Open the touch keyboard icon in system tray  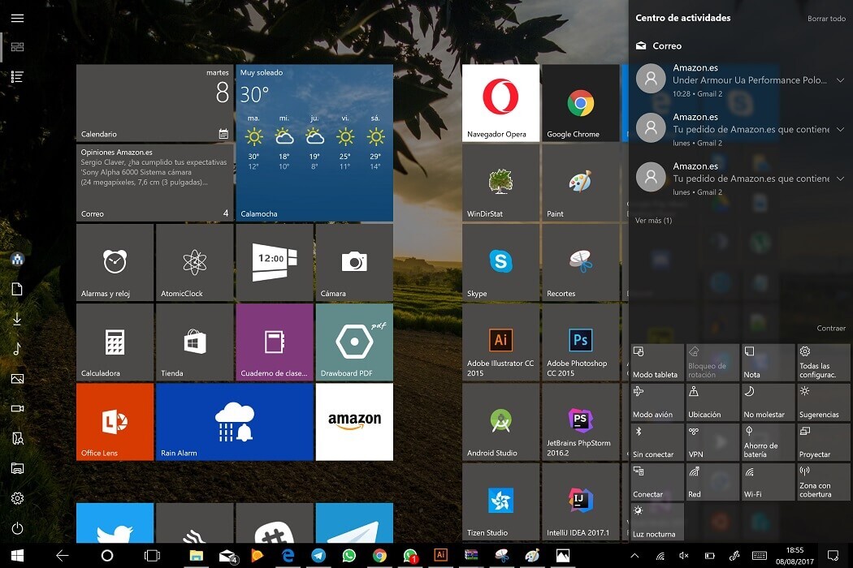[x=760, y=556]
